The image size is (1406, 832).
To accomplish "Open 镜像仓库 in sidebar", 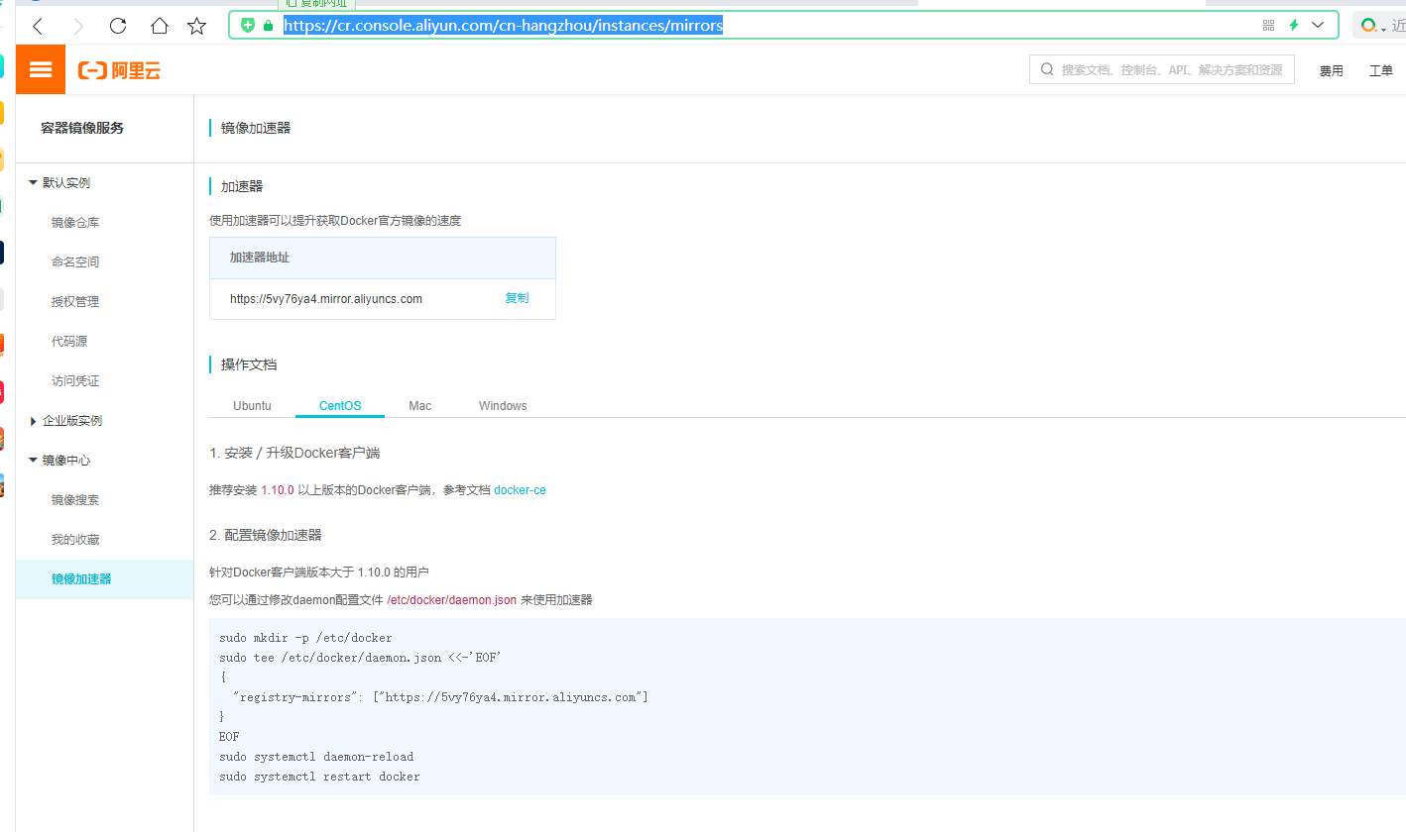I will click(75, 223).
